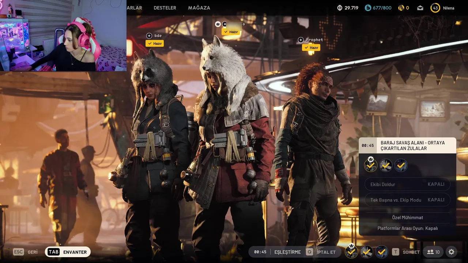Click the BARAJ SAVAŞ ALANI map title
The height and width of the screenshot is (263, 468).
(413, 145)
